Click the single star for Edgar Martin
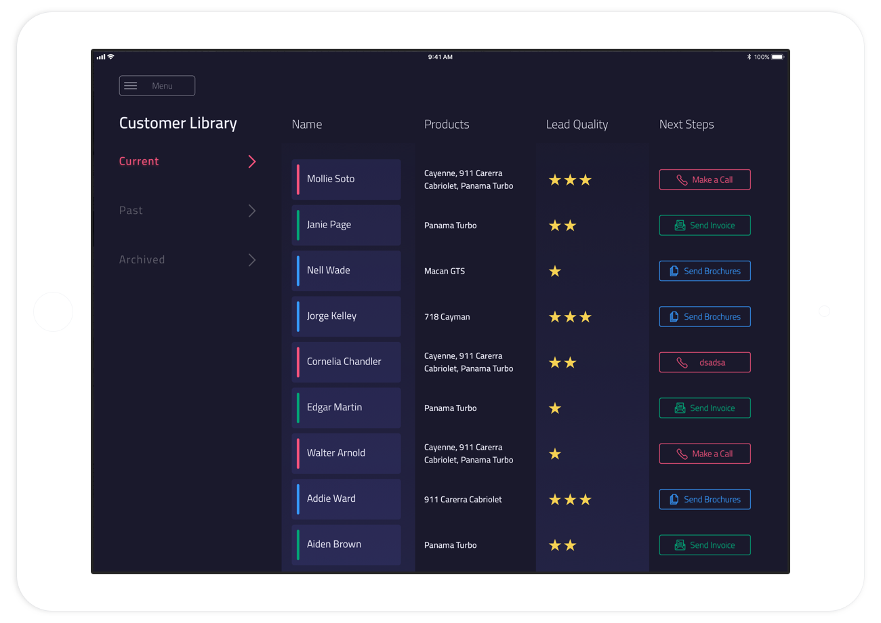 point(555,408)
